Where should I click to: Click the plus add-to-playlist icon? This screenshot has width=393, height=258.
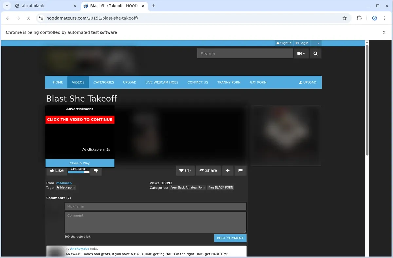tap(228, 170)
